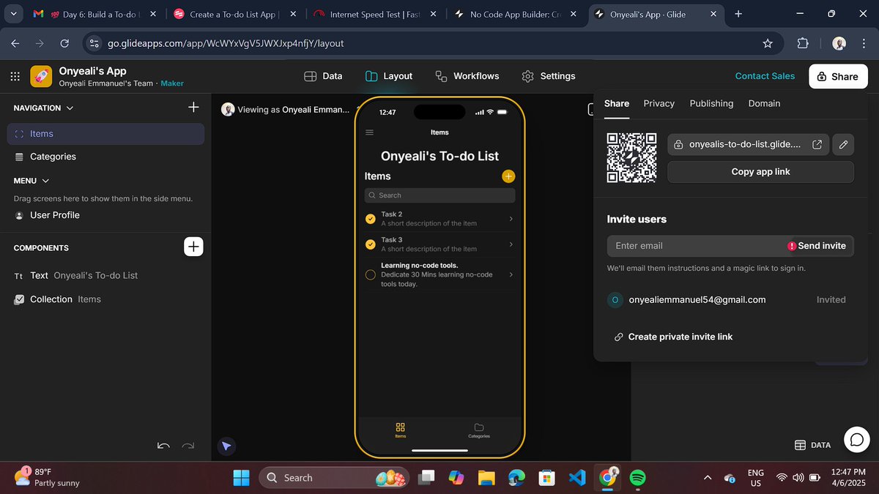Open Microsoft Edge from taskbar
Viewport: 879px width, 494px height.
[x=517, y=478]
